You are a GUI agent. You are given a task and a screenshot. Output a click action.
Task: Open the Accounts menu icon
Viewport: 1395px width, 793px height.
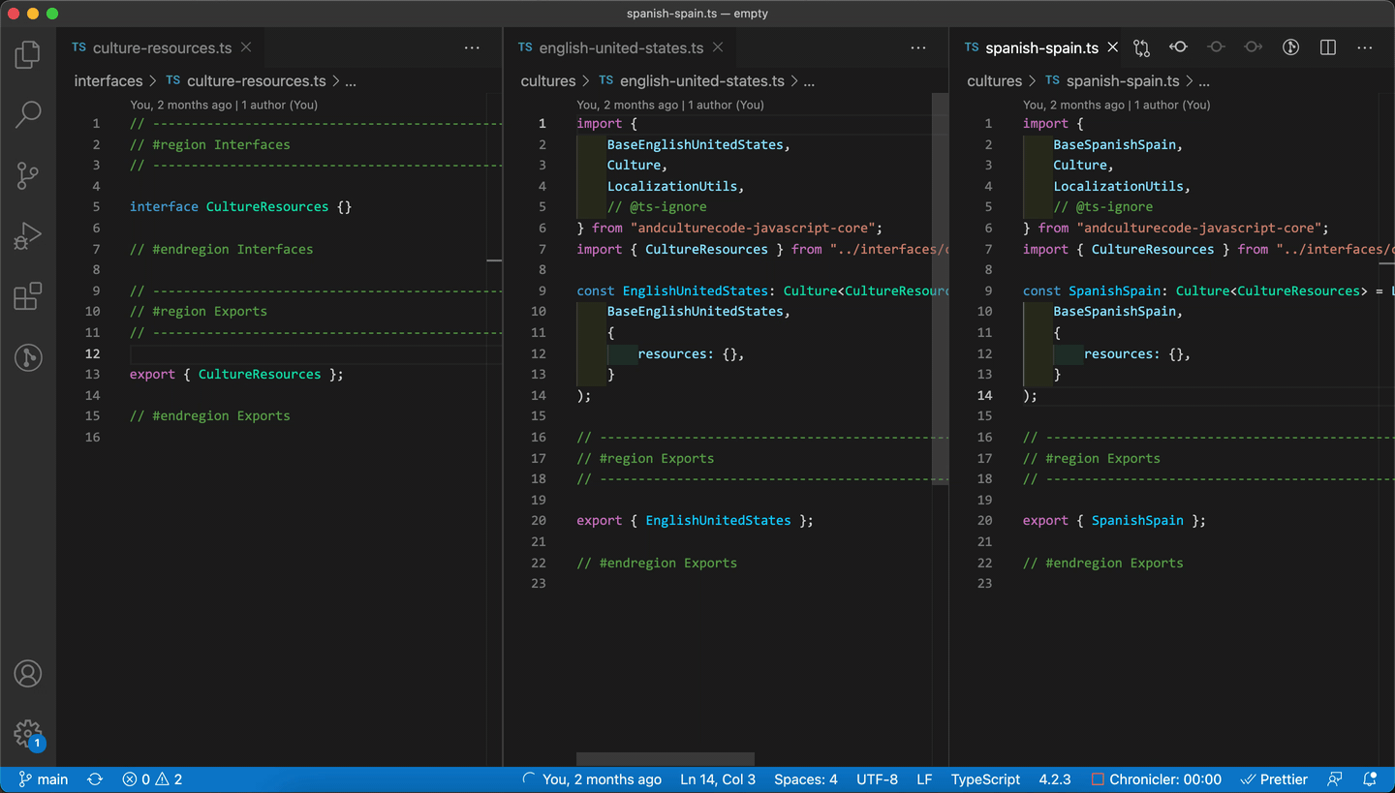(x=28, y=674)
